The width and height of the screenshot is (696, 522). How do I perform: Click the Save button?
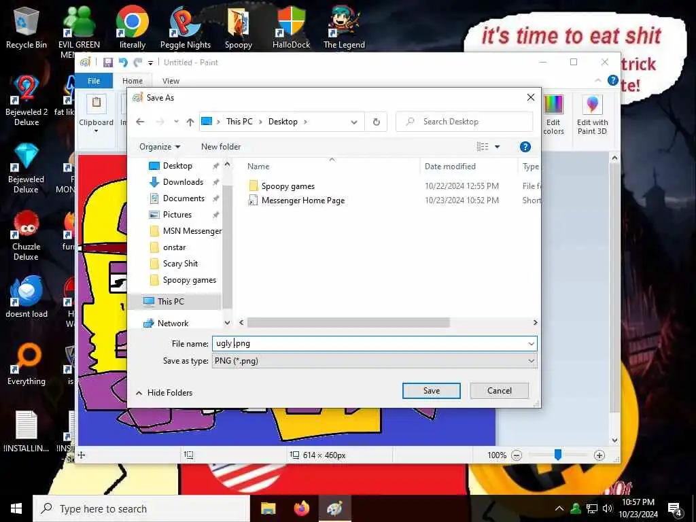point(431,391)
